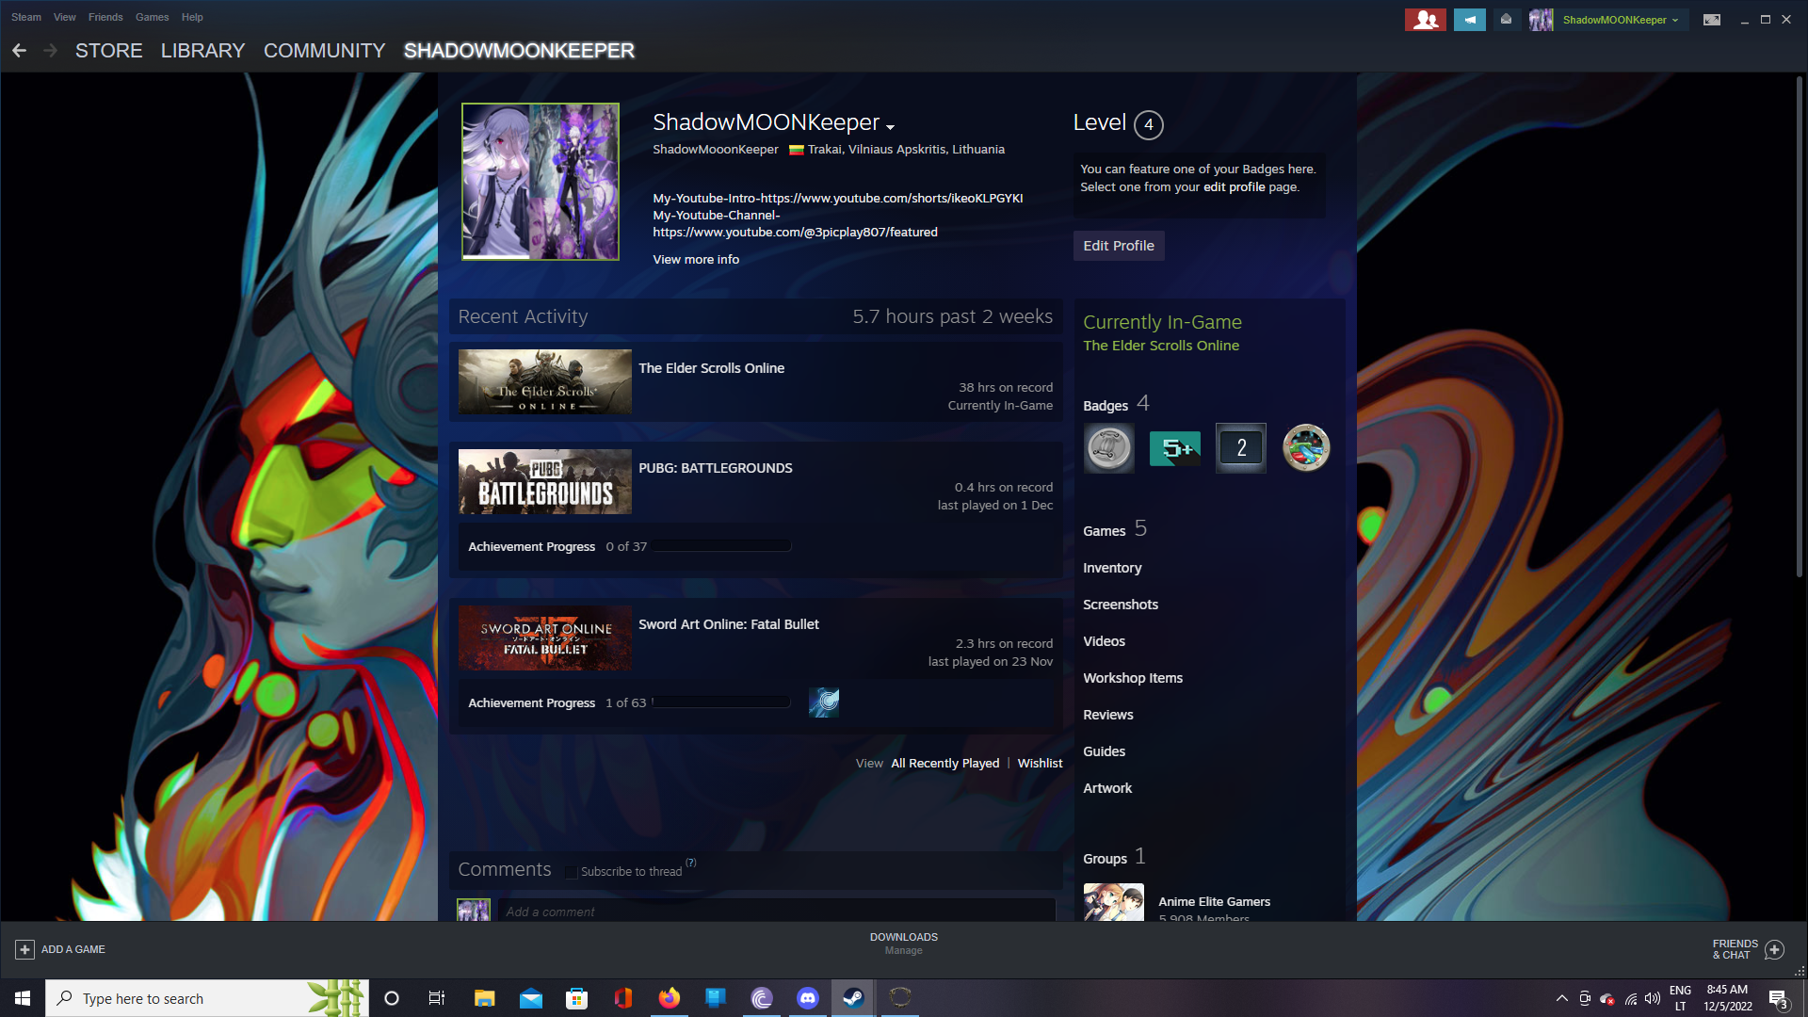This screenshot has width=1808, height=1017.
Task: Open the 5+ games owned badge
Action: (1175, 448)
